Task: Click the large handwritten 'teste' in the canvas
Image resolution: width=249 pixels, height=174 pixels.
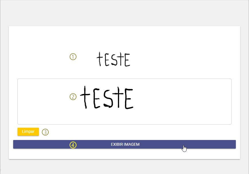Action: [107, 97]
